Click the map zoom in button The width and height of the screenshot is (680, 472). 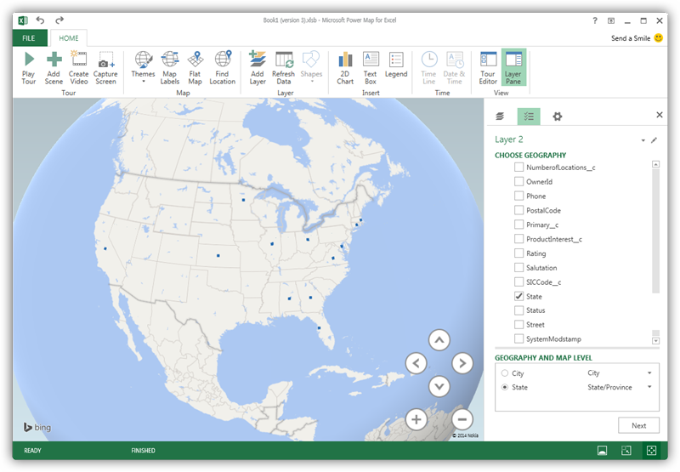[x=416, y=418]
